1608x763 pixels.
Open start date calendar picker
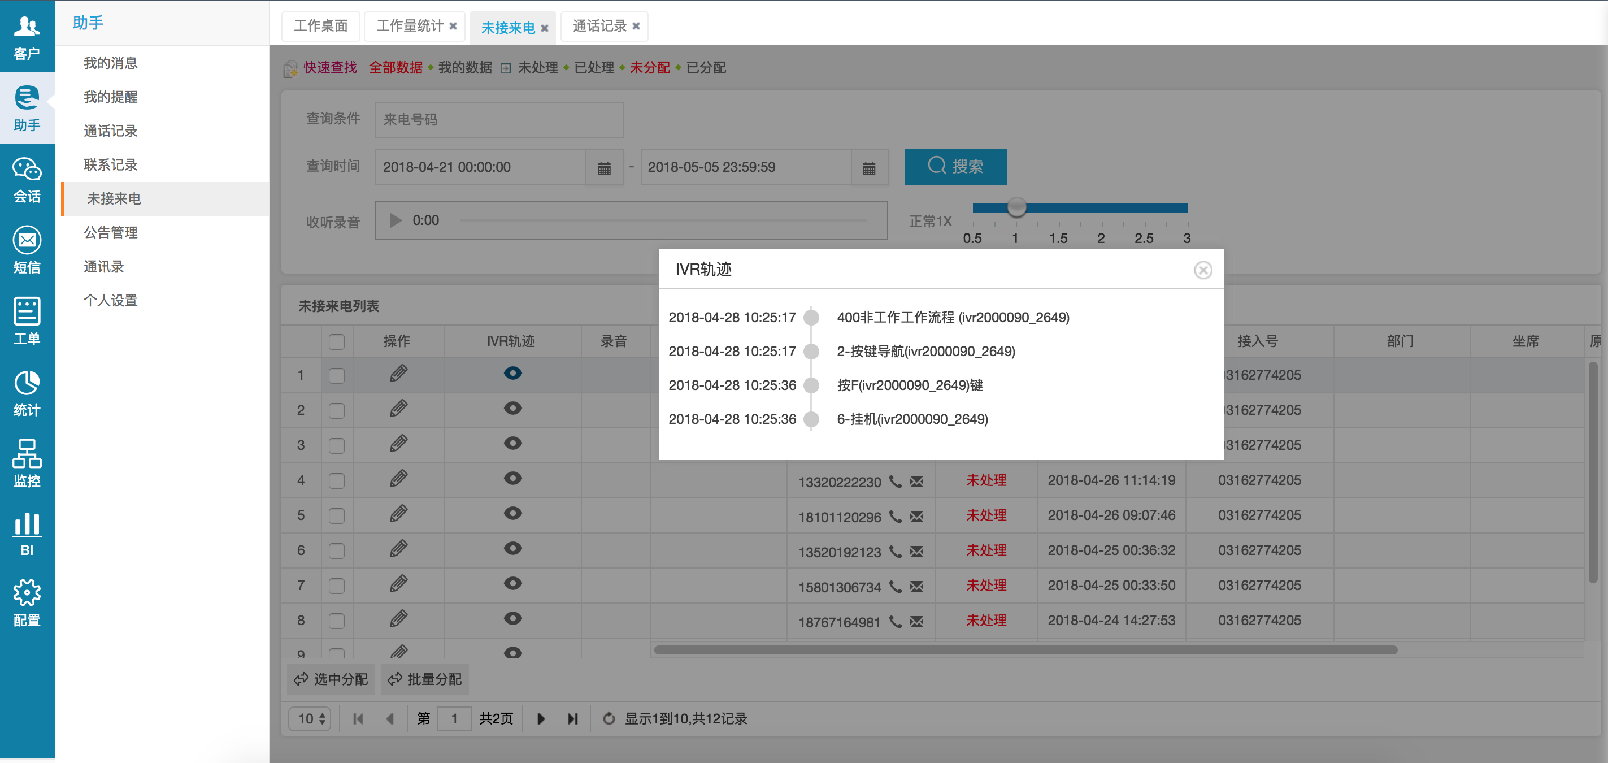[x=603, y=168]
